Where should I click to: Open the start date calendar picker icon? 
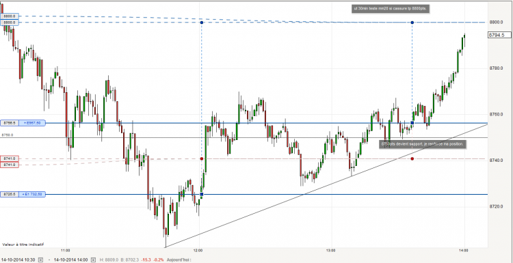[x=41, y=260]
